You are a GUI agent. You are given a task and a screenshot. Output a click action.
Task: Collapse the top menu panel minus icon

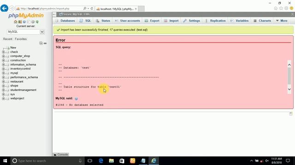pos(54,14)
